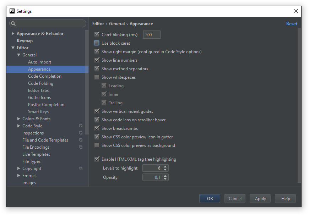Click project icon next to File and Code Templates

pos(81,140)
